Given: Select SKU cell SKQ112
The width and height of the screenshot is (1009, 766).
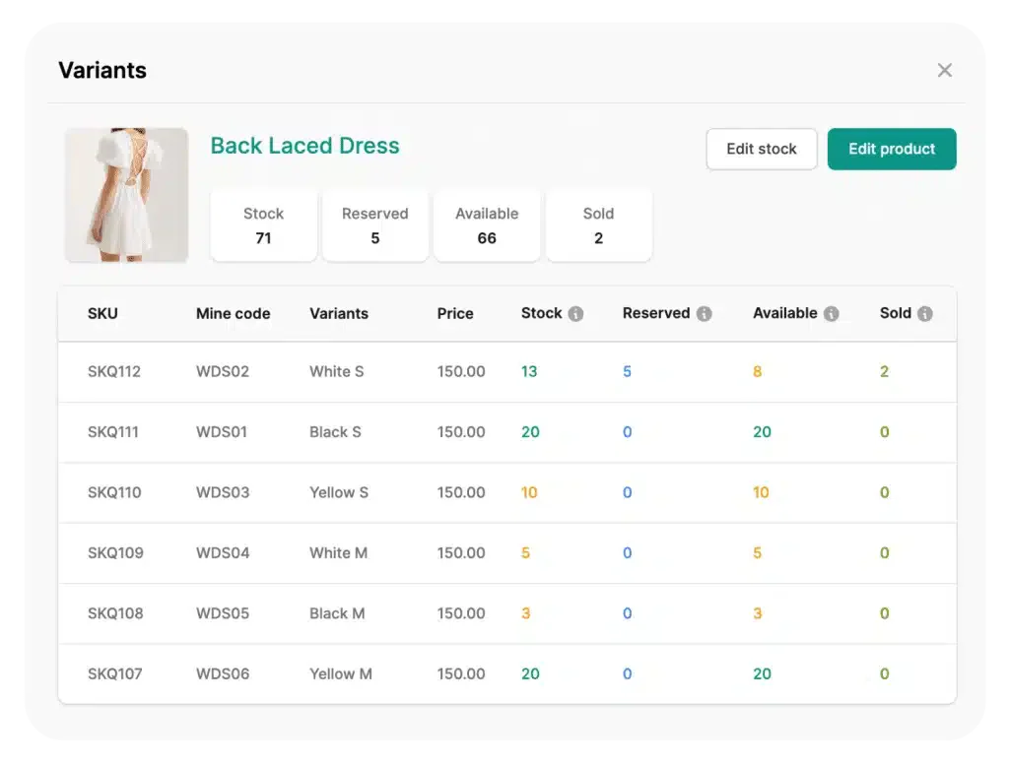Looking at the screenshot, I should [114, 372].
